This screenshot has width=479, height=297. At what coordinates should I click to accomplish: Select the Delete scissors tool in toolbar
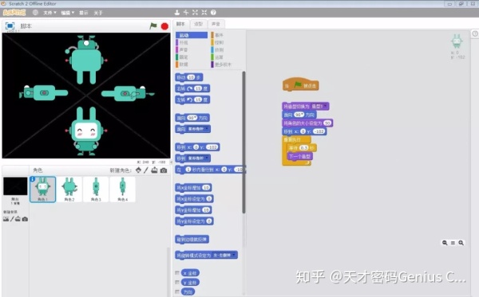[x=186, y=13]
